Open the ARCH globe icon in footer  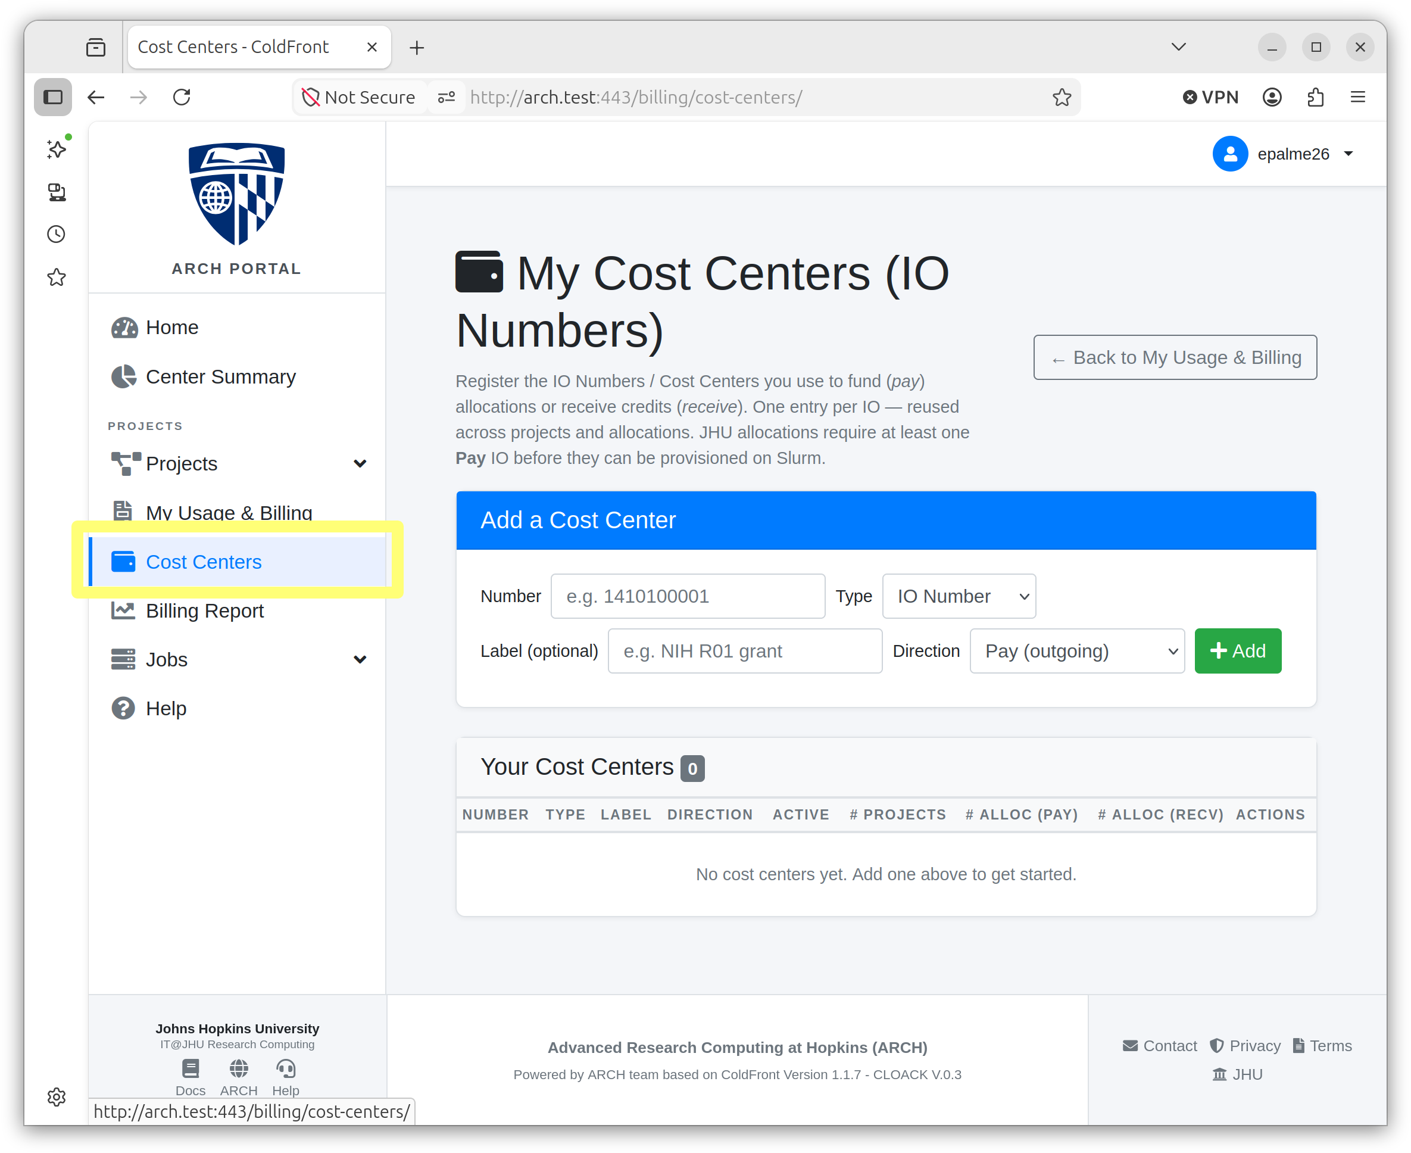pyautogui.click(x=239, y=1068)
